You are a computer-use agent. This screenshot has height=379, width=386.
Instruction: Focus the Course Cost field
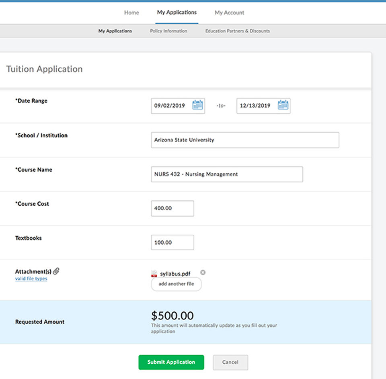coord(172,208)
